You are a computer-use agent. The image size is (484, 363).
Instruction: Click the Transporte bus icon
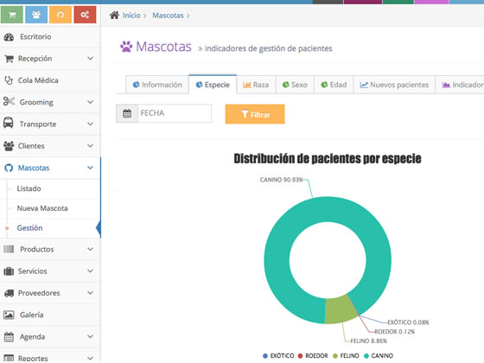point(9,123)
